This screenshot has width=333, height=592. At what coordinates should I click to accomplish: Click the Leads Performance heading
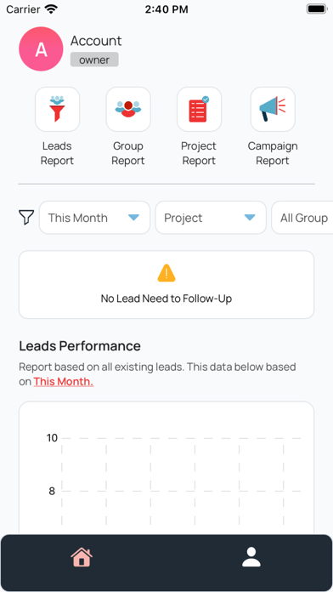tap(80, 346)
